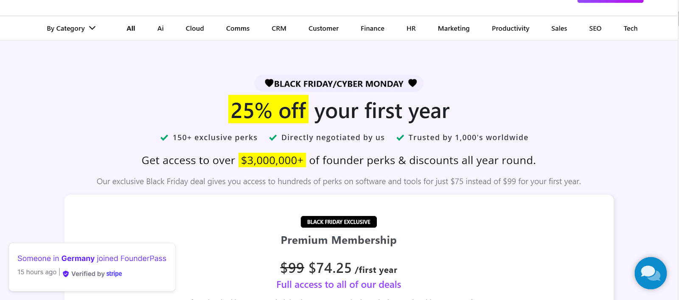Enable the Productivity category filter
This screenshot has width=679, height=300.
pyautogui.click(x=510, y=28)
